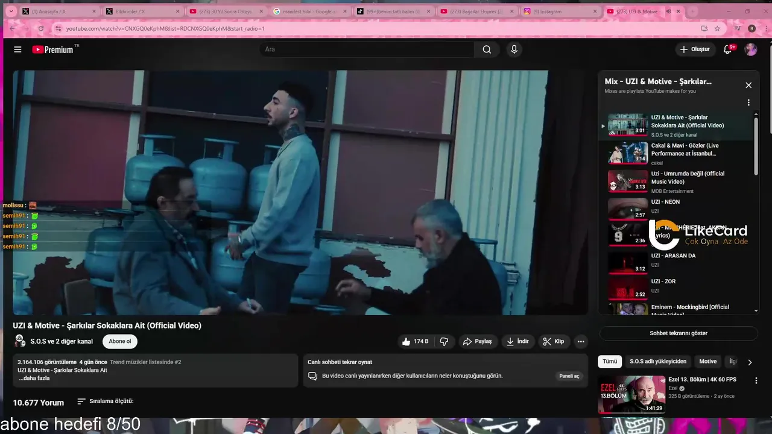
Task: Open Mix playlist three-dot options
Action: click(748, 102)
